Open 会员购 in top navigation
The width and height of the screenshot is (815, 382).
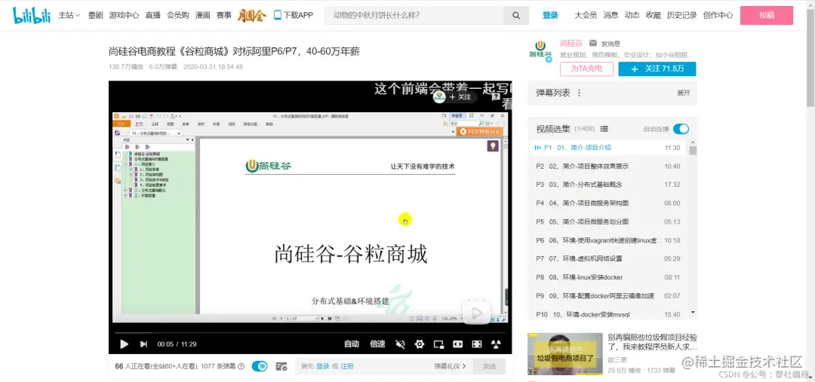178,15
